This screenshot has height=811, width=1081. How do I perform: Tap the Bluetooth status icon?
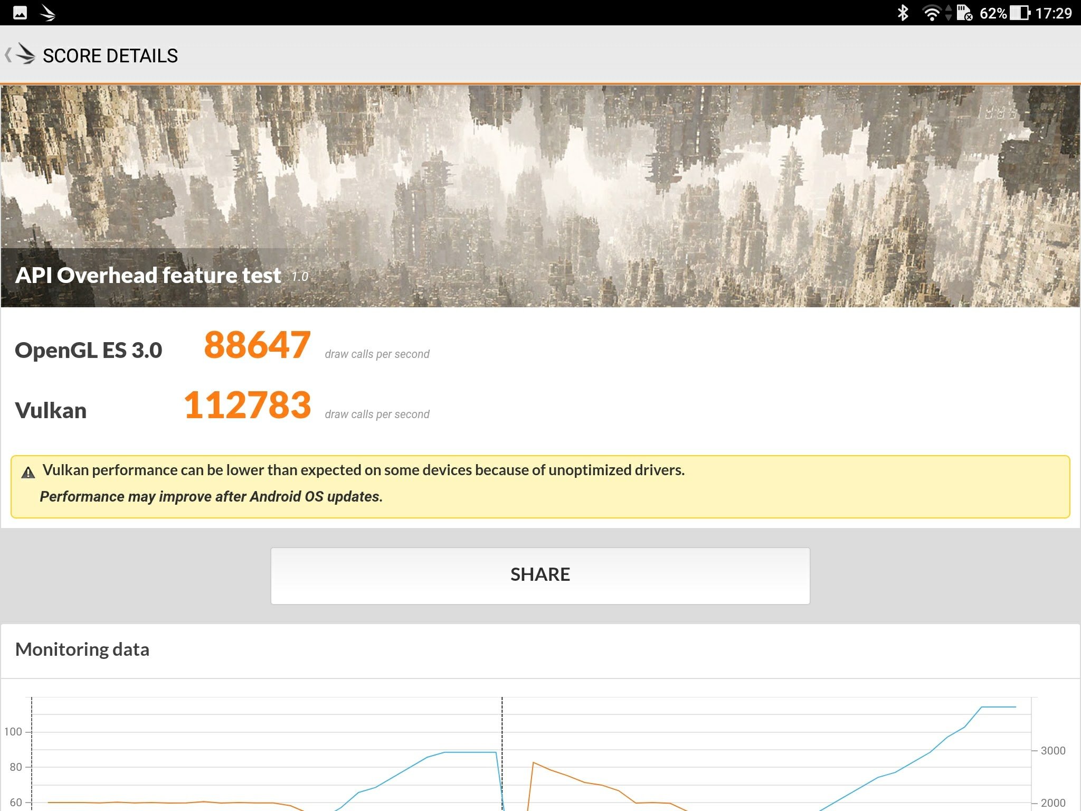tap(903, 13)
